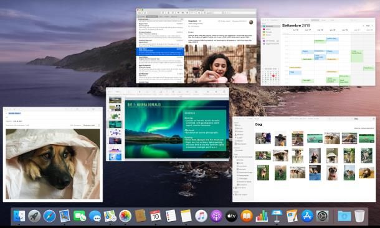Open Notes yellow pad icon in Dock

pyautogui.click(x=186, y=216)
